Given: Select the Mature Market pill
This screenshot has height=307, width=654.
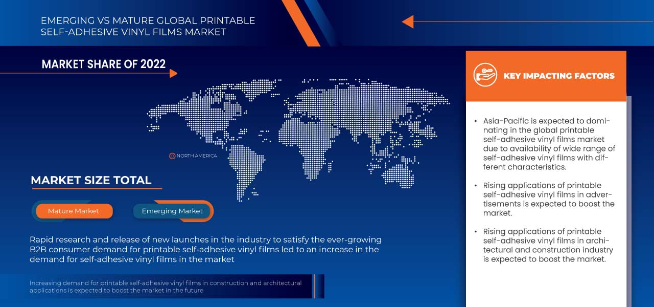Looking at the screenshot, I should (x=74, y=211).
